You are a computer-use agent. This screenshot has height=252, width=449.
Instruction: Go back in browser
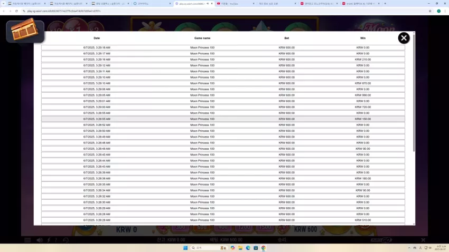pyautogui.click(x=4, y=11)
